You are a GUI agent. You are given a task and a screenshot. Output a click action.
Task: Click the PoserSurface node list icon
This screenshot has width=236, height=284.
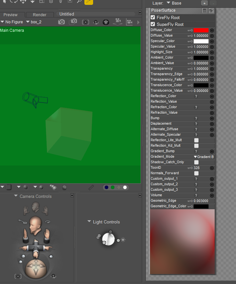[204, 10]
